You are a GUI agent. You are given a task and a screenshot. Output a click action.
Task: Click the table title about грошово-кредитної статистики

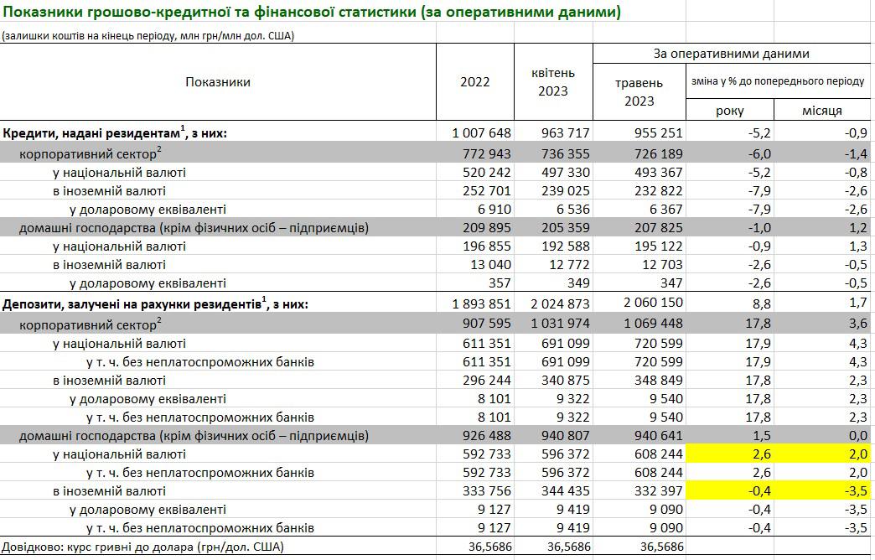tap(311, 13)
